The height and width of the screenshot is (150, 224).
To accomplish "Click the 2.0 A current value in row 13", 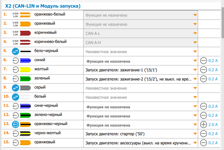I will click(213, 125).
